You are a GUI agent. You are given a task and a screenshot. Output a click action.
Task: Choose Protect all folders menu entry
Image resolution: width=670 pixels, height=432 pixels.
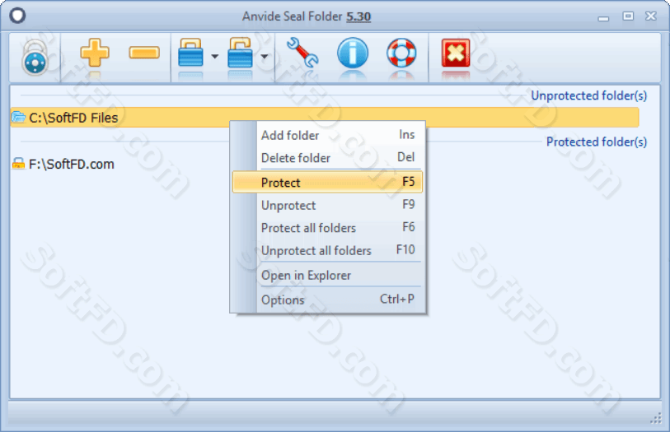[327, 228]
